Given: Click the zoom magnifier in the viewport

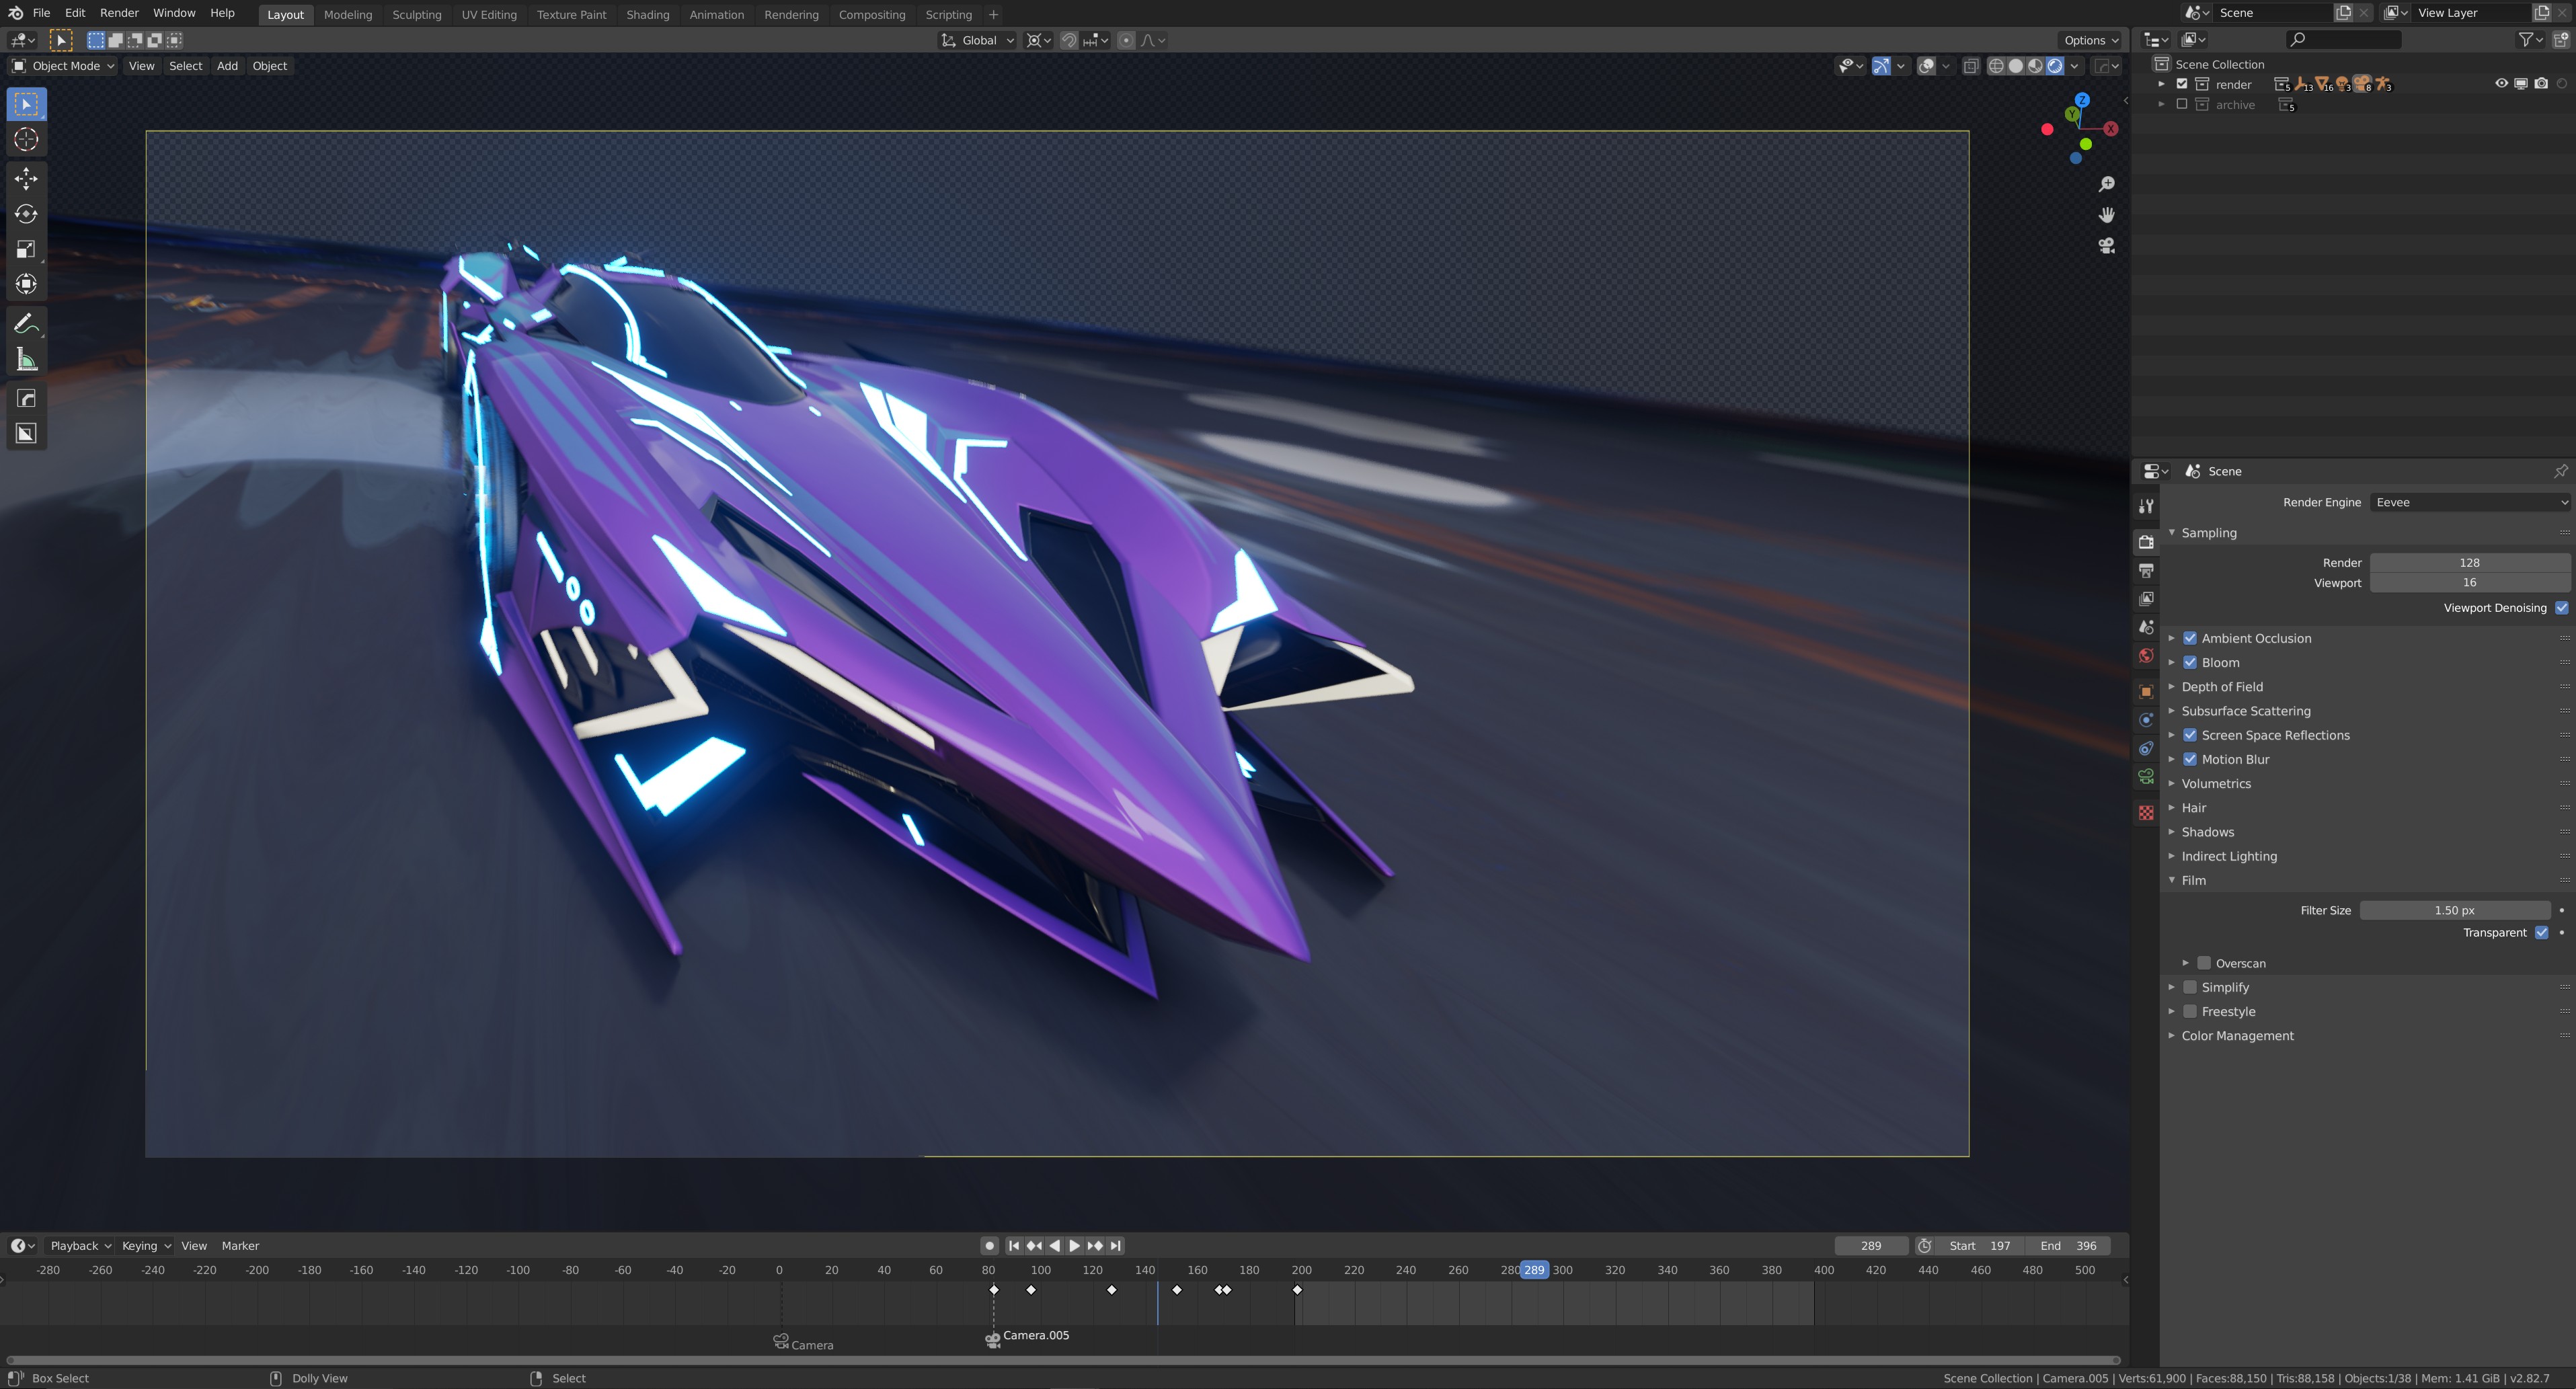Looking at the screenshot, I should tap(2107, 184).
